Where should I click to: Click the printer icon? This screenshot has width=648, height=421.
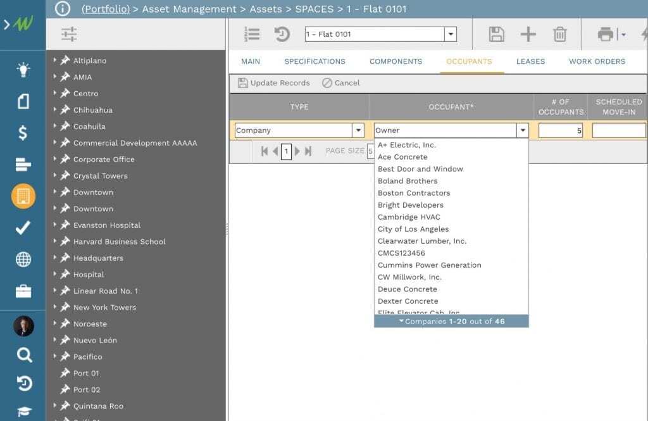coord(606,34)
